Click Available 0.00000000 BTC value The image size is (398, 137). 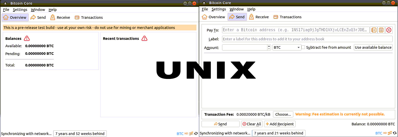point(39,46)
